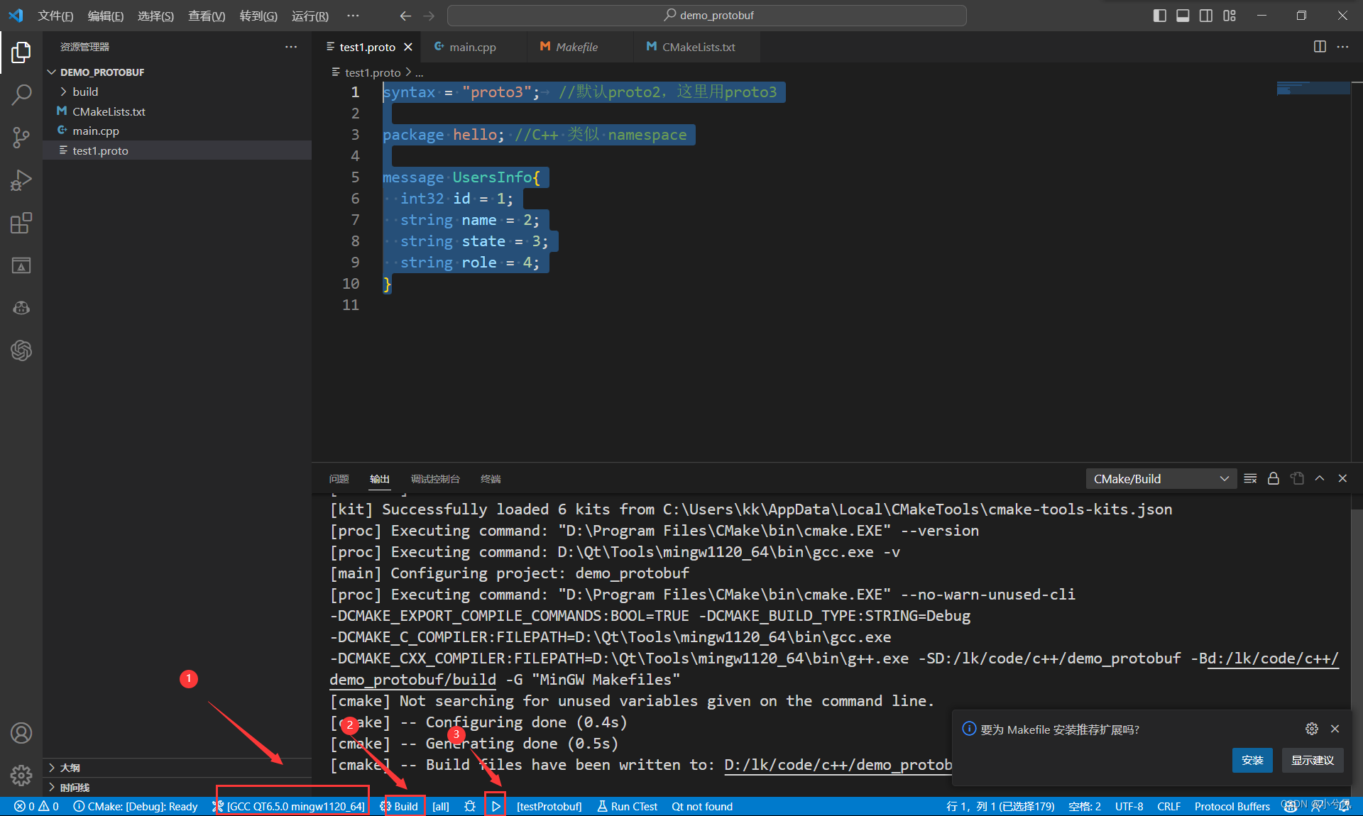Open CMakeLists.txt in the explorer
The image size is (1363, 816).
pos(177,111)
